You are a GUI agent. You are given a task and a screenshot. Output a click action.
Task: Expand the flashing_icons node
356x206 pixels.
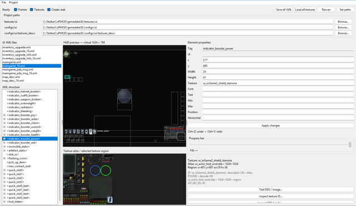pyautogui.click(x=4, y=158)
